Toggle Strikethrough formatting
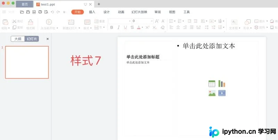 pyautogui.click(x=132, y=28)
